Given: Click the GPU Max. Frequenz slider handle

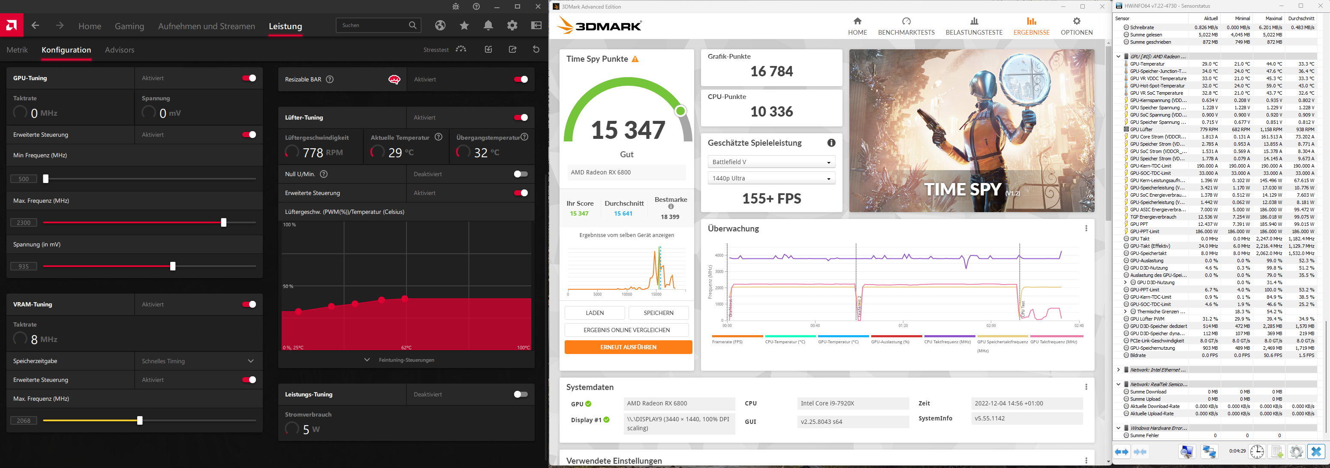Looking at the screenshot, I should click(223, 222).
